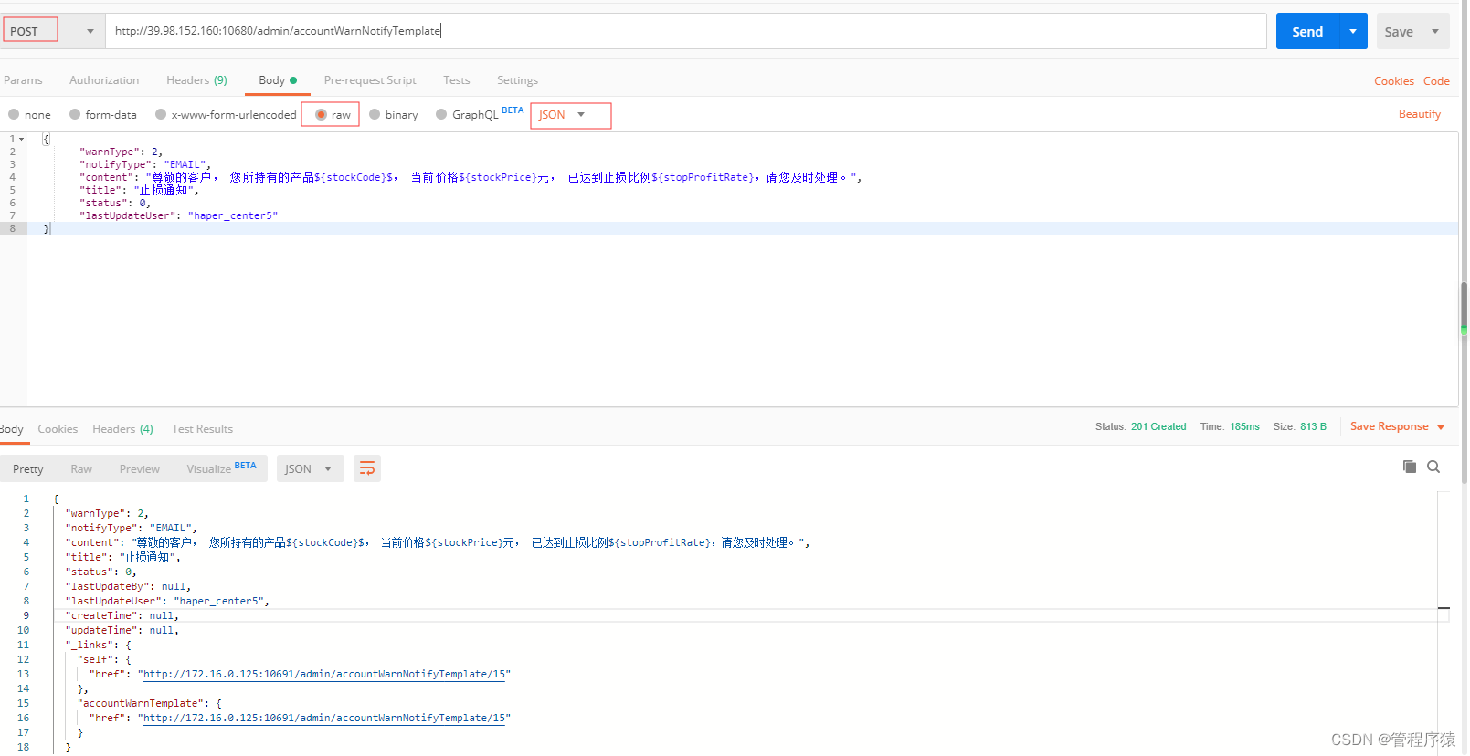Click the 813 B response size value
This screenshot has width=1470, height=756.
click(x=1313, y=426)
